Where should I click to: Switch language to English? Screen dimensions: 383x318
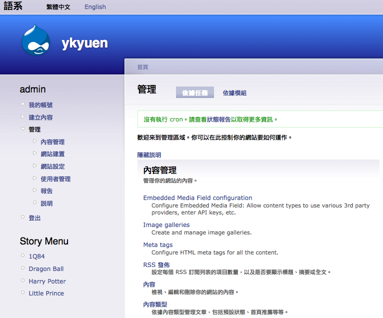pos(95,7)
